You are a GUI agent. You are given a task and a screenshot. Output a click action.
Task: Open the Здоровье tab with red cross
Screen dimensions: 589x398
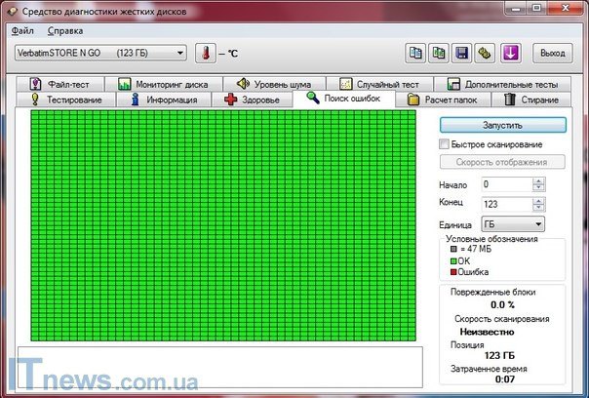pyautogui.click(x=252, y=99)
